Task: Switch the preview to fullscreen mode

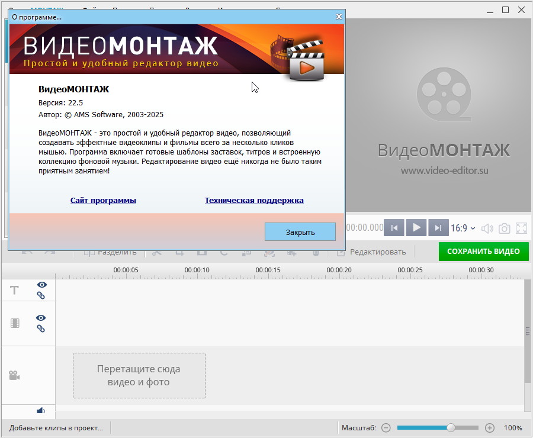Action: click(521, 228)
